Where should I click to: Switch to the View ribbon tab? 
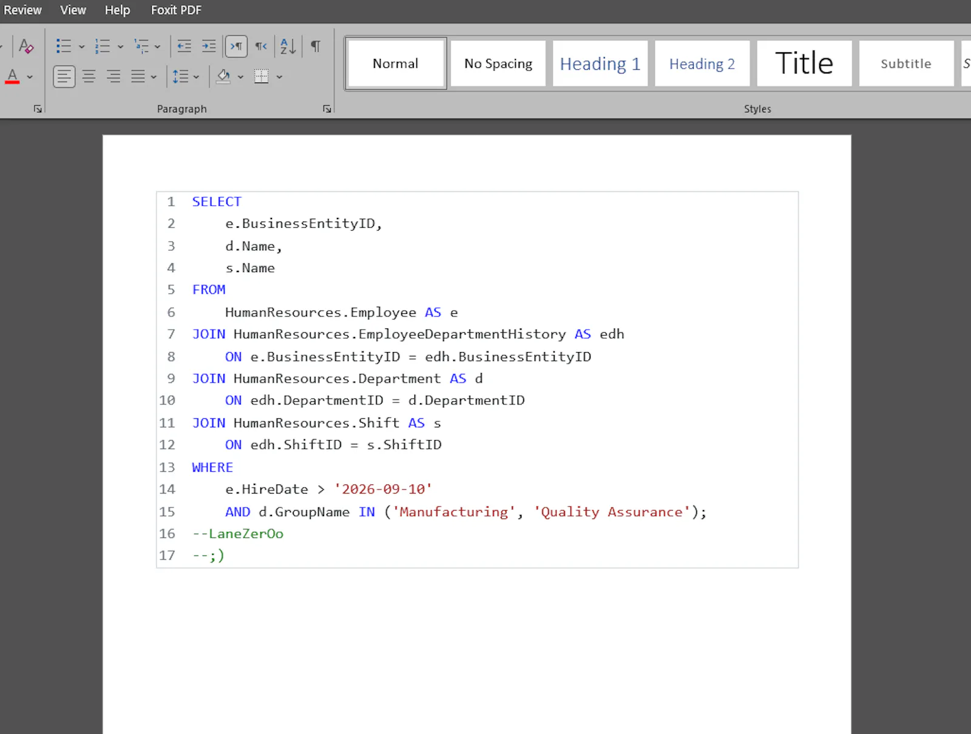[73, 10]
